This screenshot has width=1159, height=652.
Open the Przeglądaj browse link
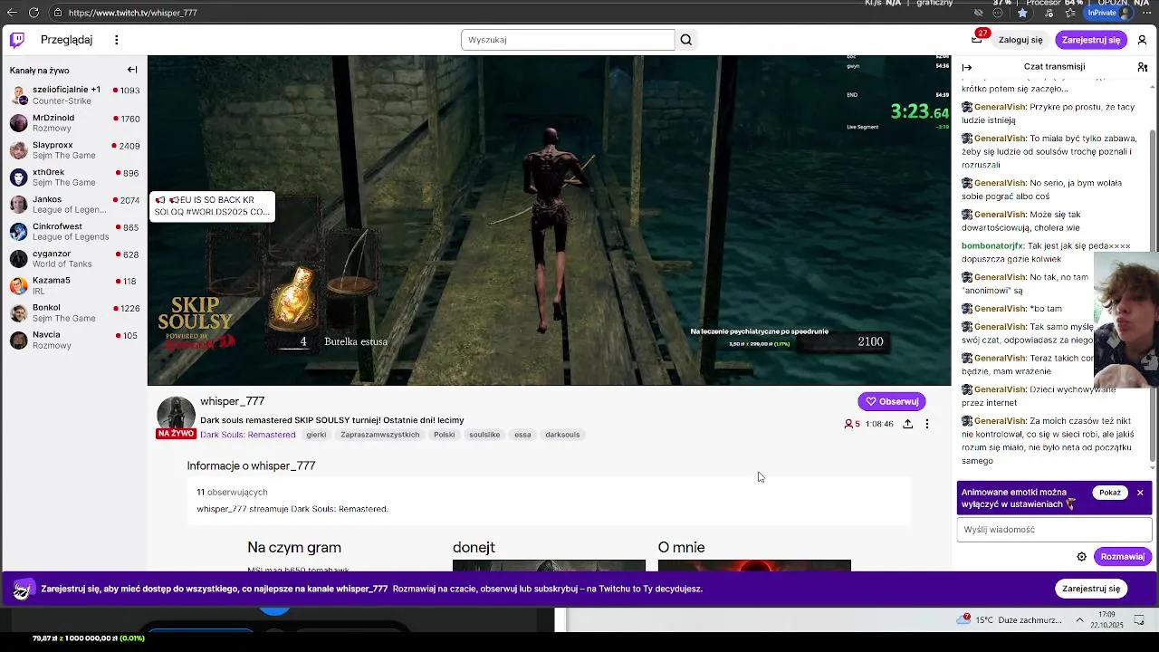67,40
